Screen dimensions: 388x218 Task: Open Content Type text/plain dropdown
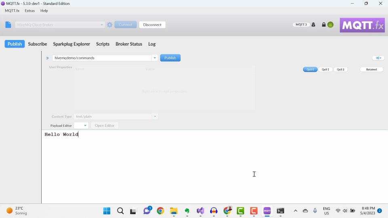pyautogui.click(x=116, y=116)
